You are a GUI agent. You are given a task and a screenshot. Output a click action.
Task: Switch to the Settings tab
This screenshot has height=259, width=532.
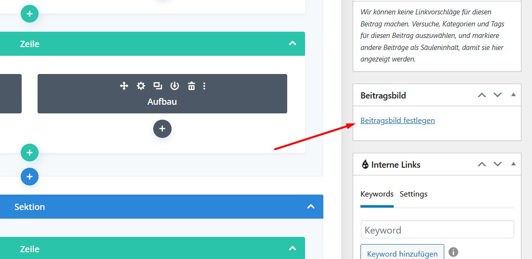413,194
